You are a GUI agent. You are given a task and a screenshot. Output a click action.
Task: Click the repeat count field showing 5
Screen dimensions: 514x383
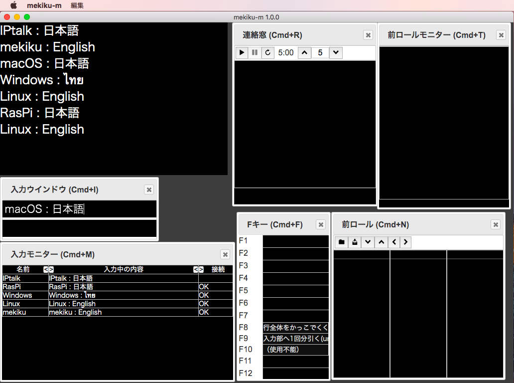pos(320,52)
